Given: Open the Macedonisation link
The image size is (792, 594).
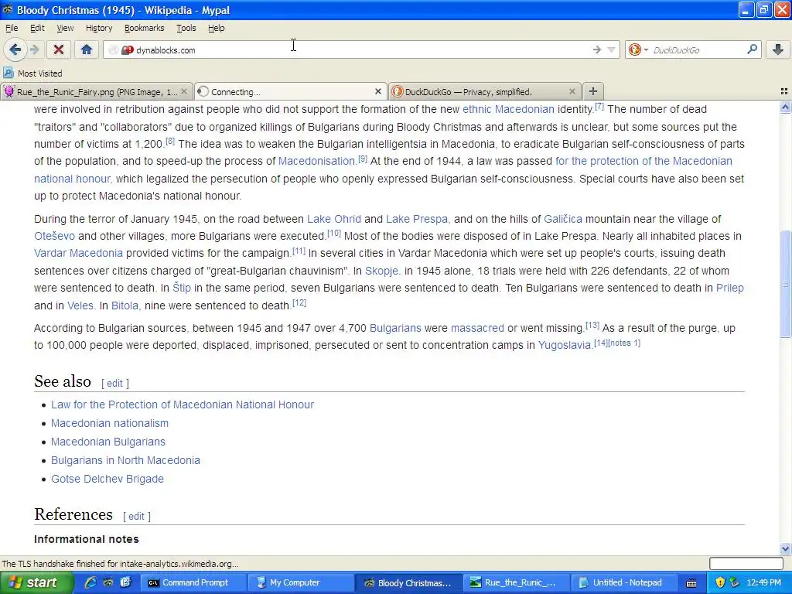Looking at the screenshot, I should tap(316, 161).
